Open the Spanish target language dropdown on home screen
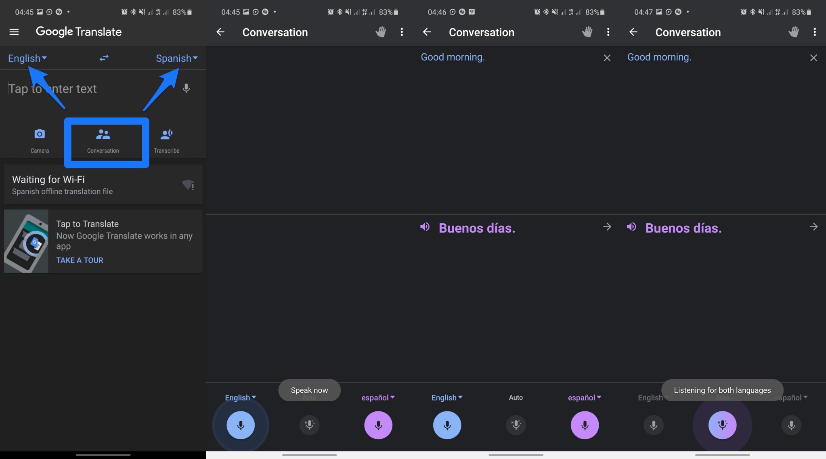Screen dimensions: 826x459 177,59
